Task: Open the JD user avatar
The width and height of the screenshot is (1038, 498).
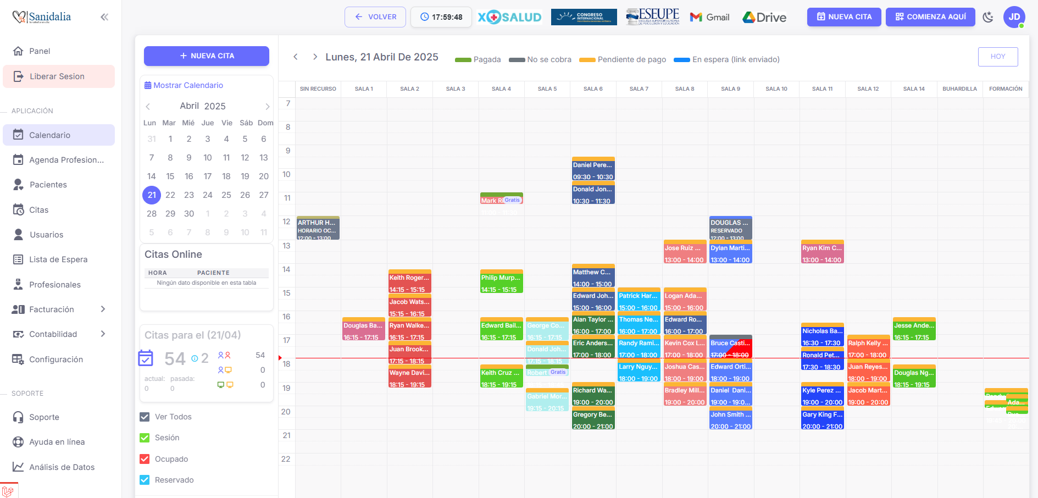Action: [1014, 17]
